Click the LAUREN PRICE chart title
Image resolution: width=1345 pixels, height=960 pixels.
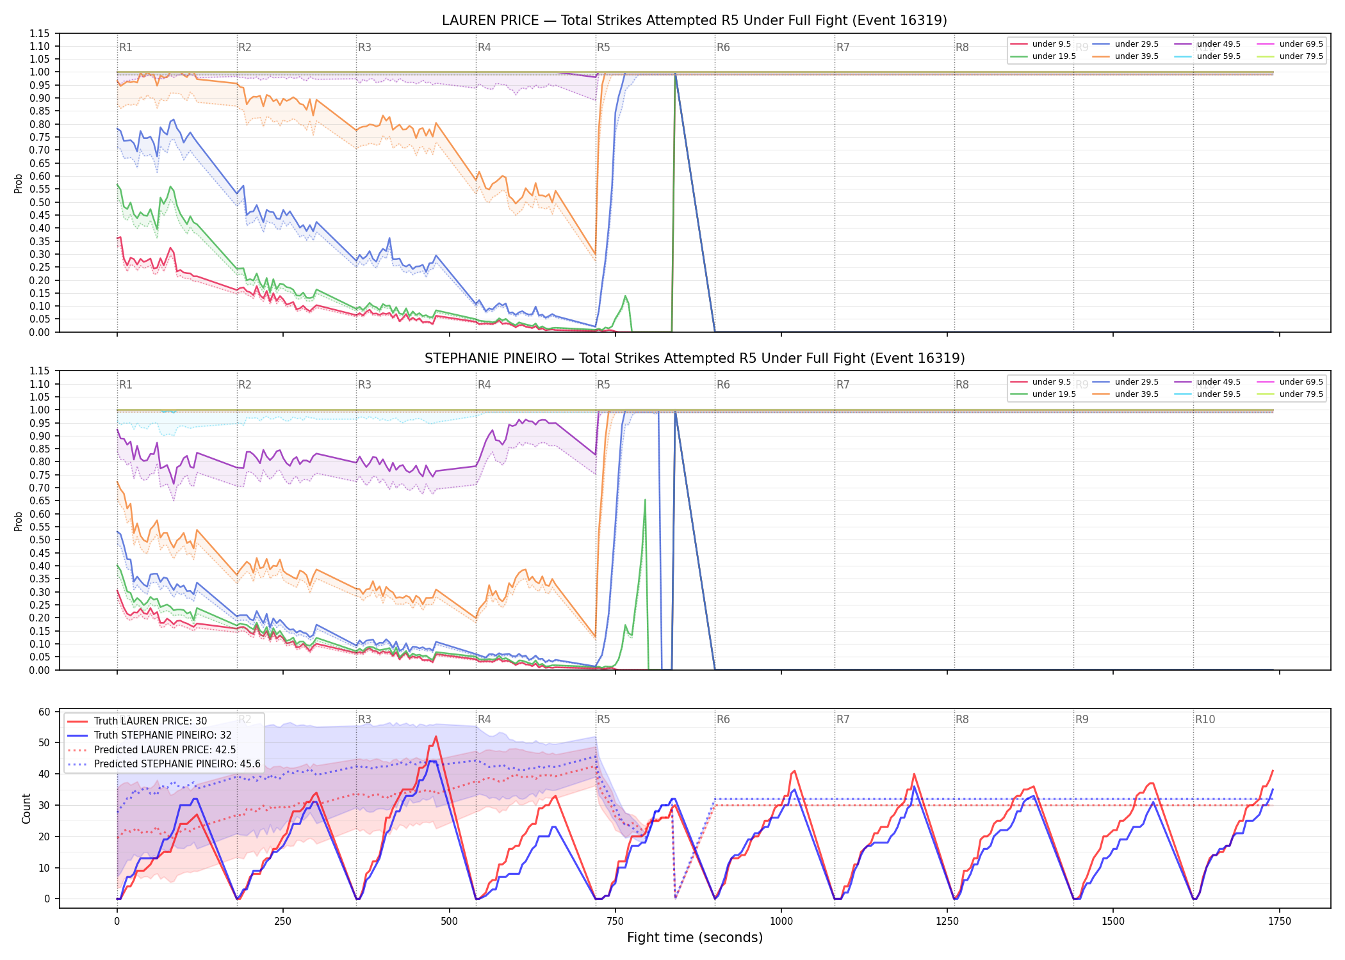pos(694,20)
